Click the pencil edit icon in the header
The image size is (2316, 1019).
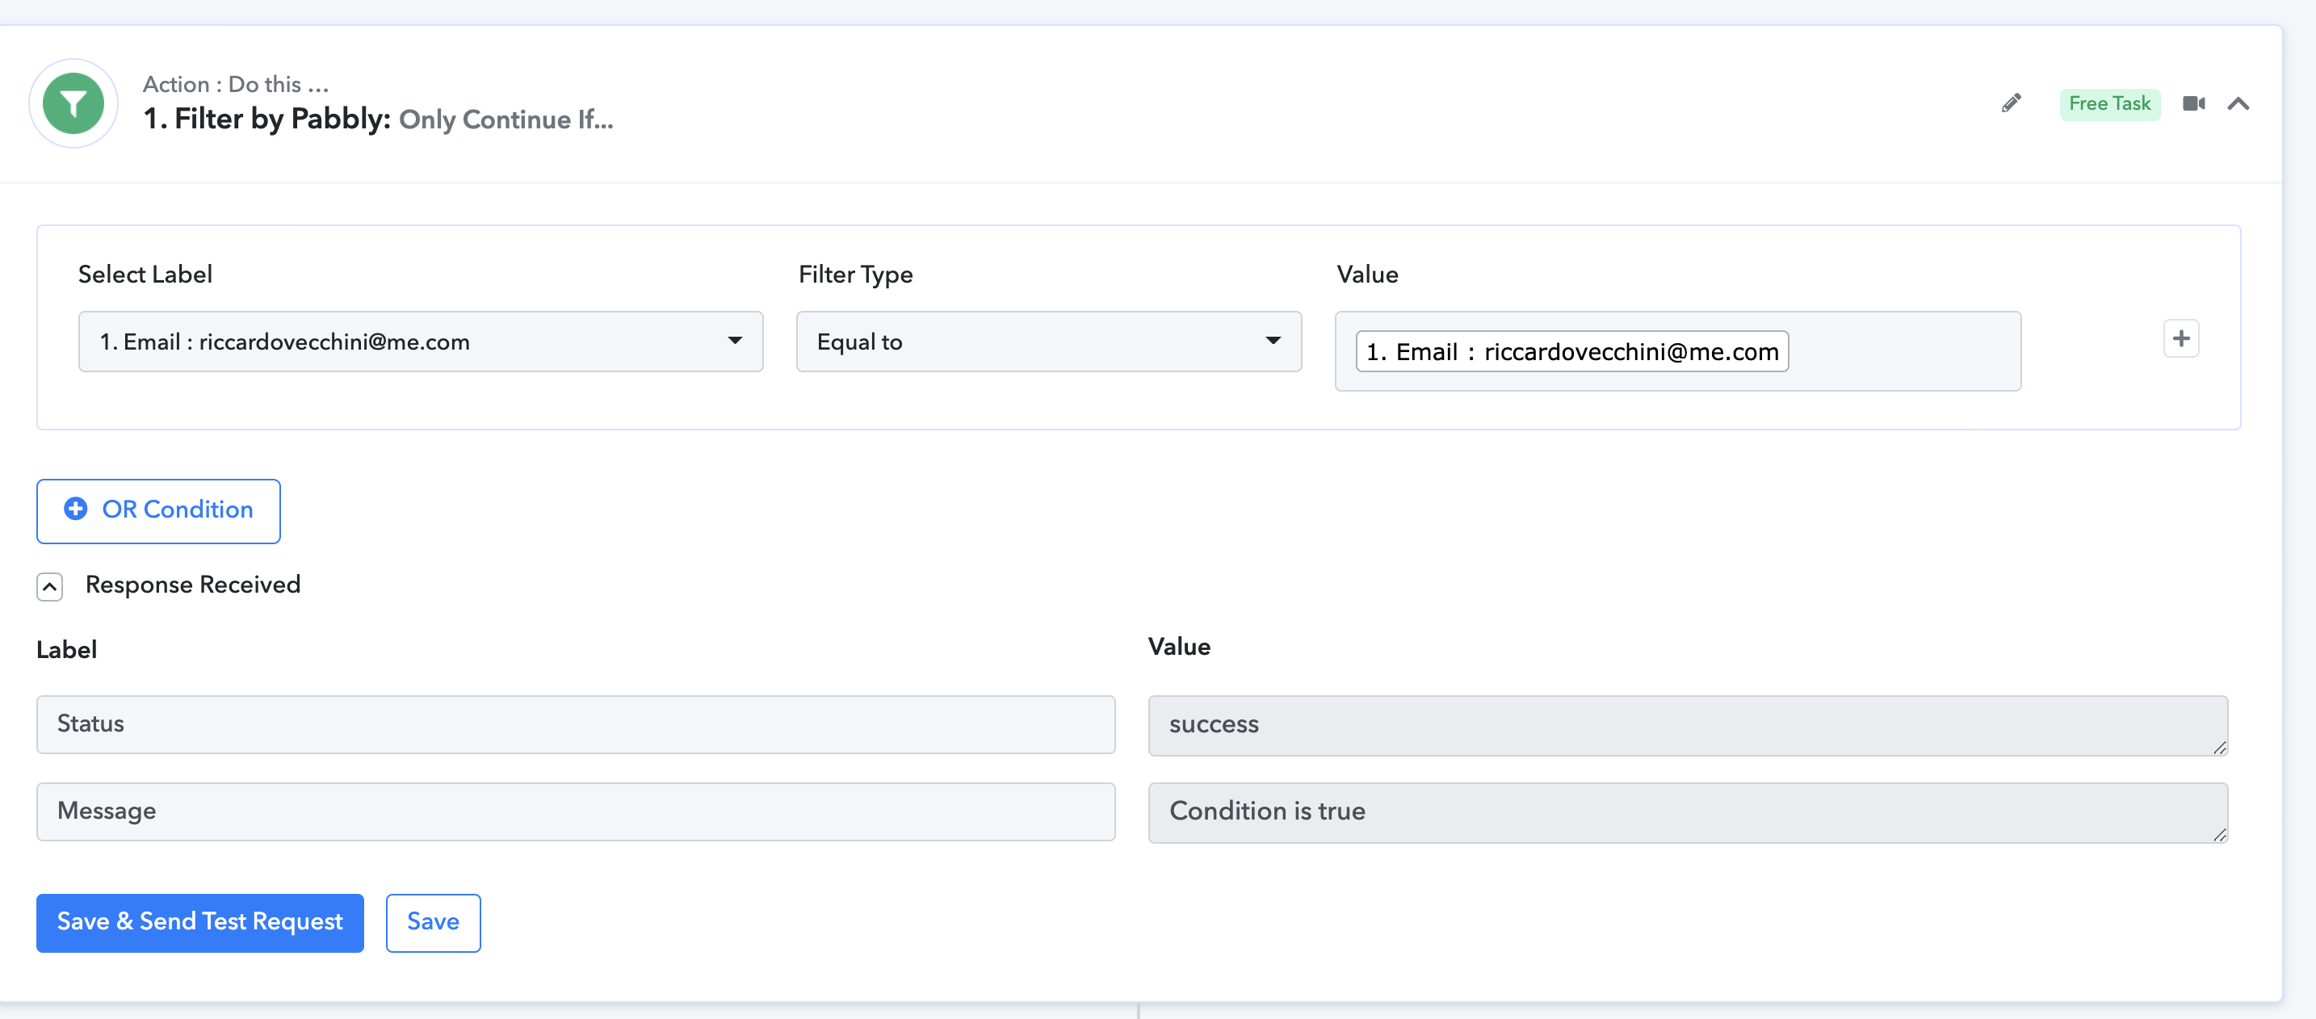pos(2012,103)
